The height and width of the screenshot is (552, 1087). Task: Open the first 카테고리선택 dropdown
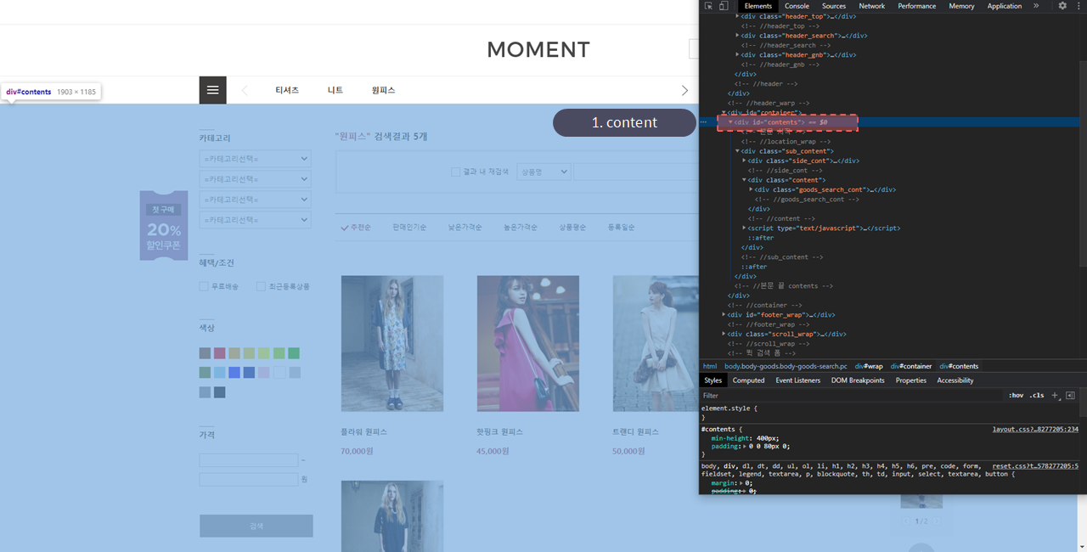tap(255, 159)
